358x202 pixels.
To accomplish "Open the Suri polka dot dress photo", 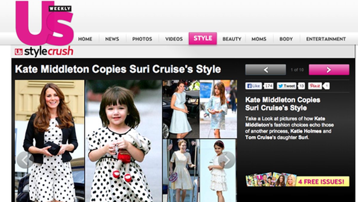I will coord(123,141).
